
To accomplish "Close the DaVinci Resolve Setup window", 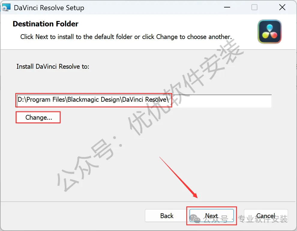I will [x=282, y=7].
